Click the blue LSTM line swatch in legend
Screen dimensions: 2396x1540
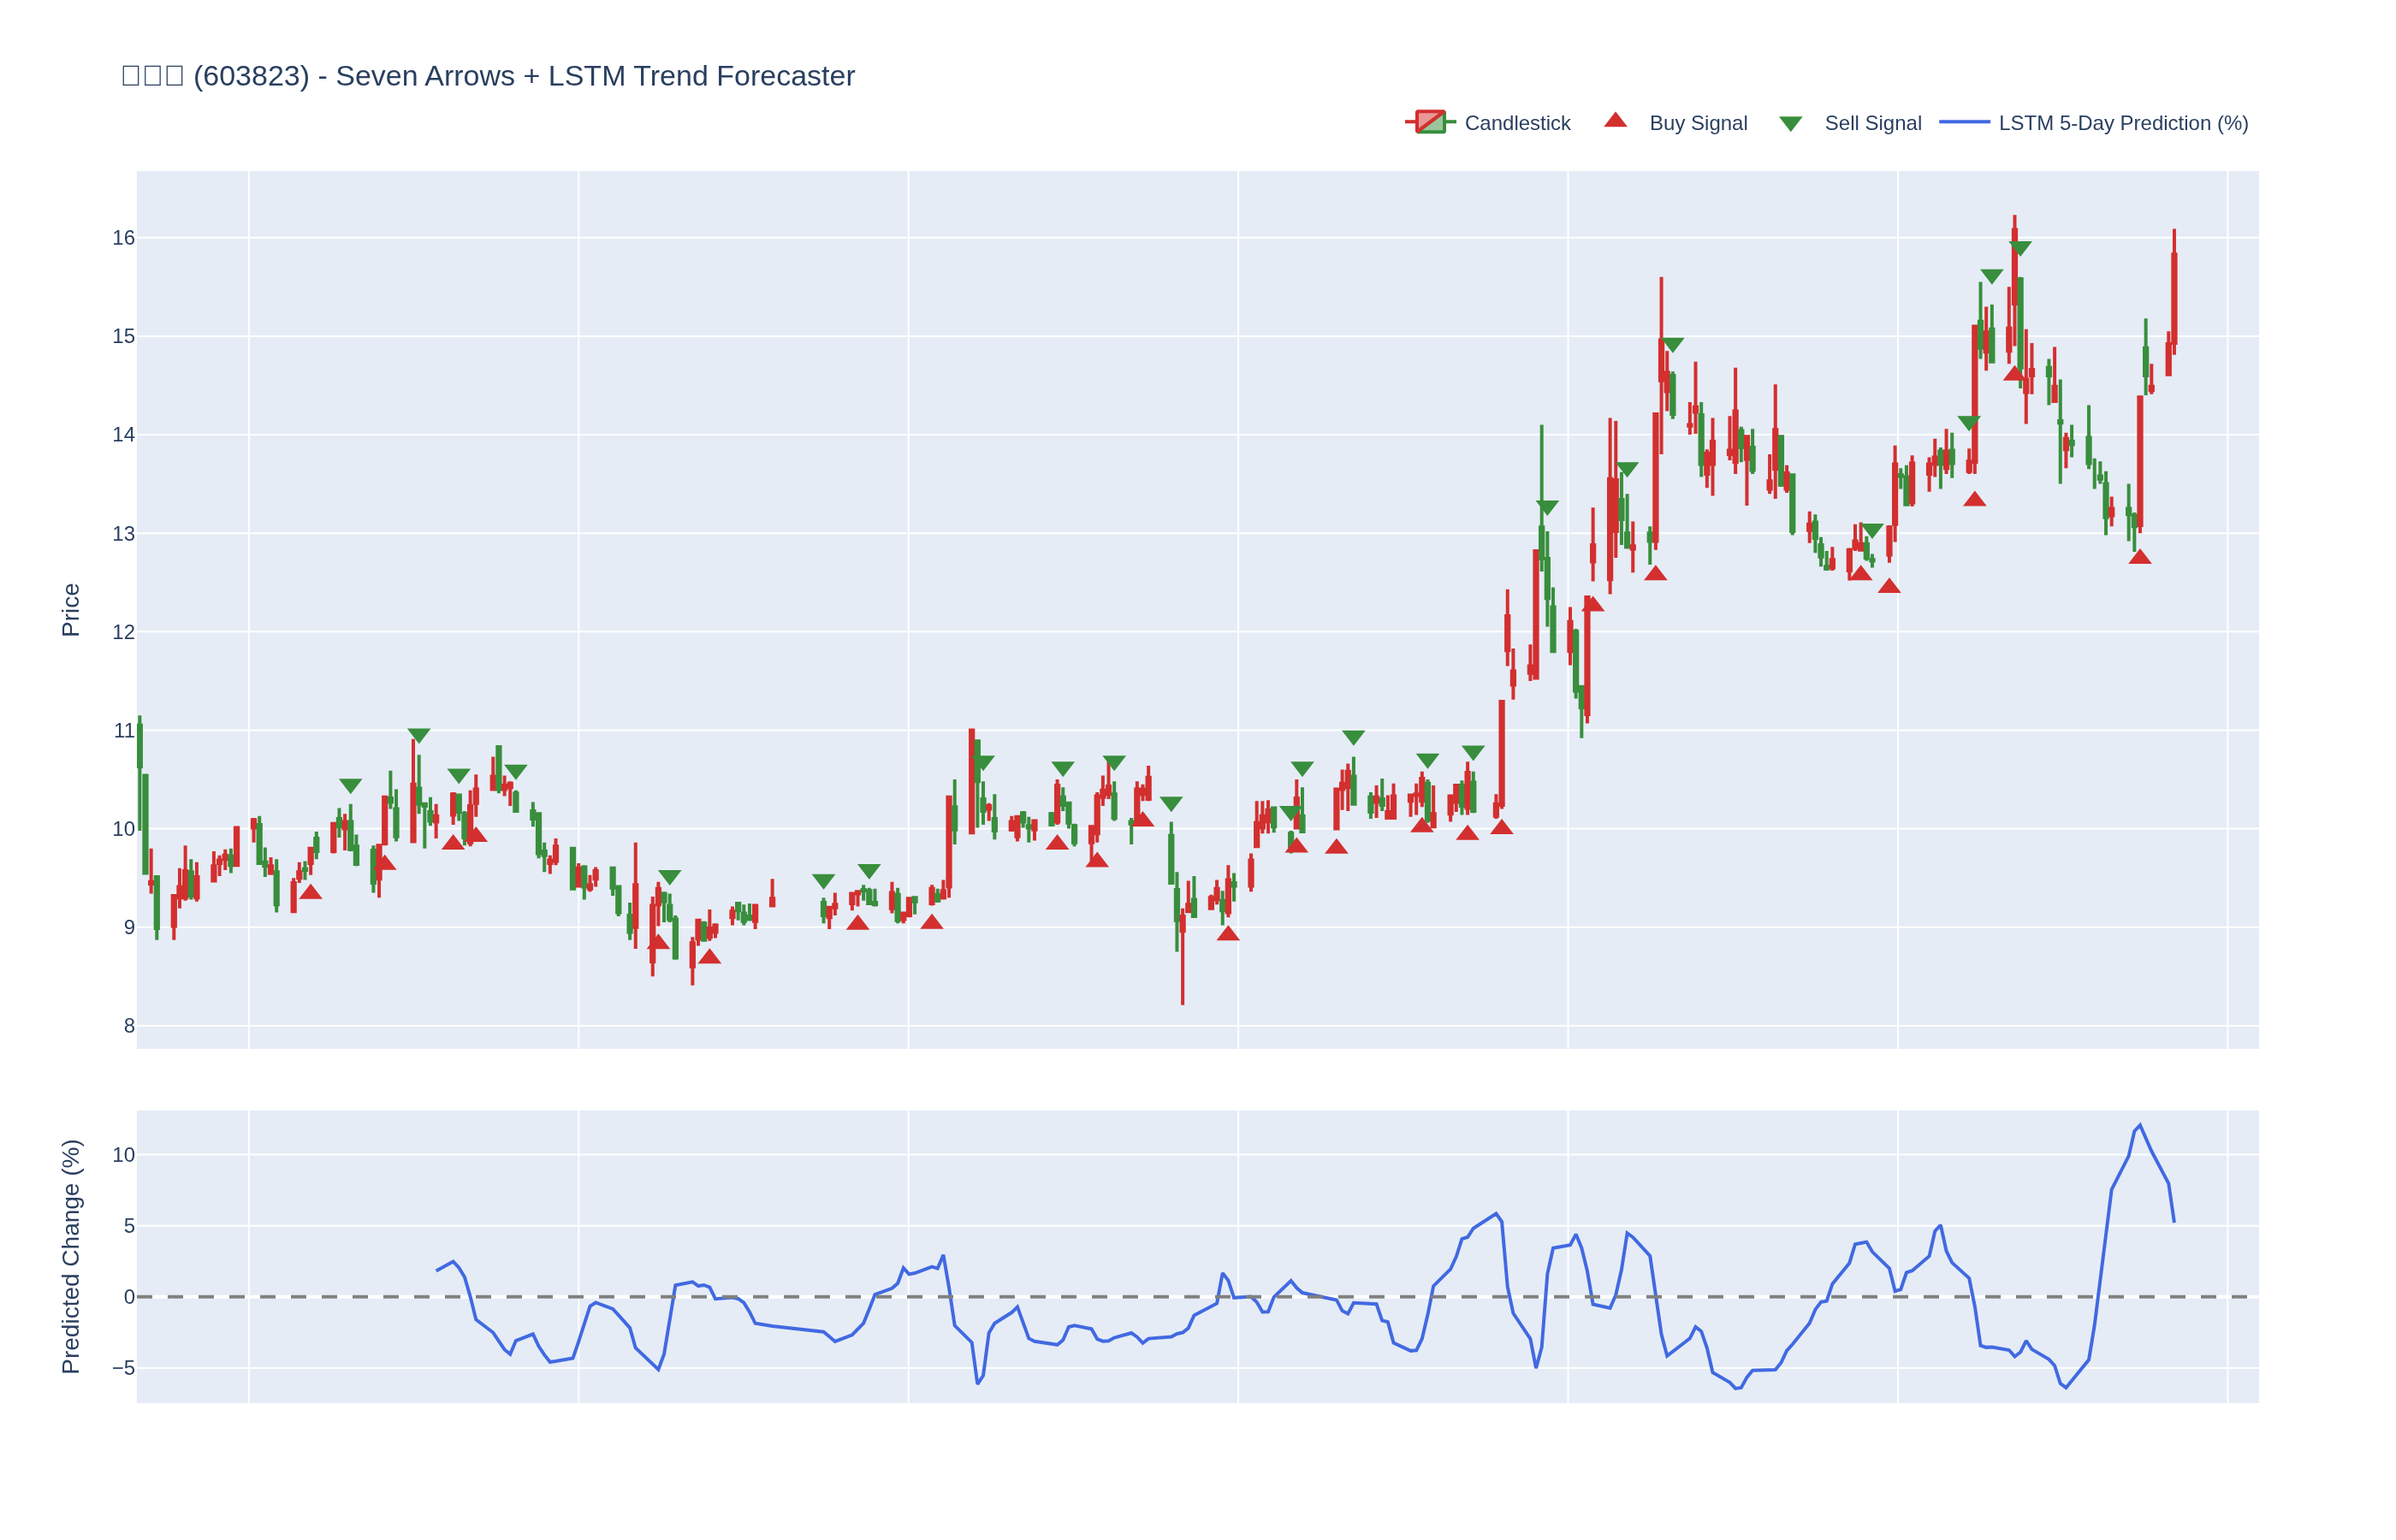(1964, 123)
